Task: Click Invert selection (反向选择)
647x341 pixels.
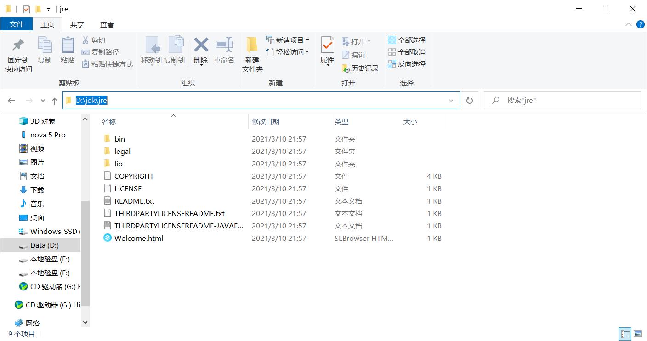Action: coord(407,64)
